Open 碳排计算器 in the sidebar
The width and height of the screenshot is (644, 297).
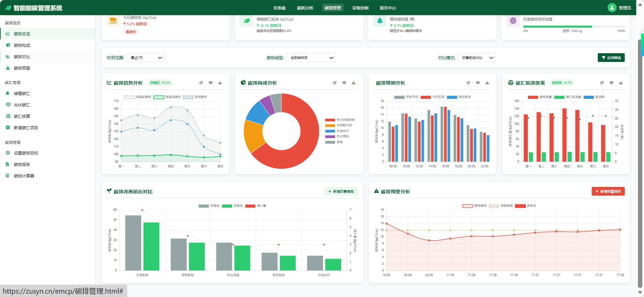pos(24,176)
